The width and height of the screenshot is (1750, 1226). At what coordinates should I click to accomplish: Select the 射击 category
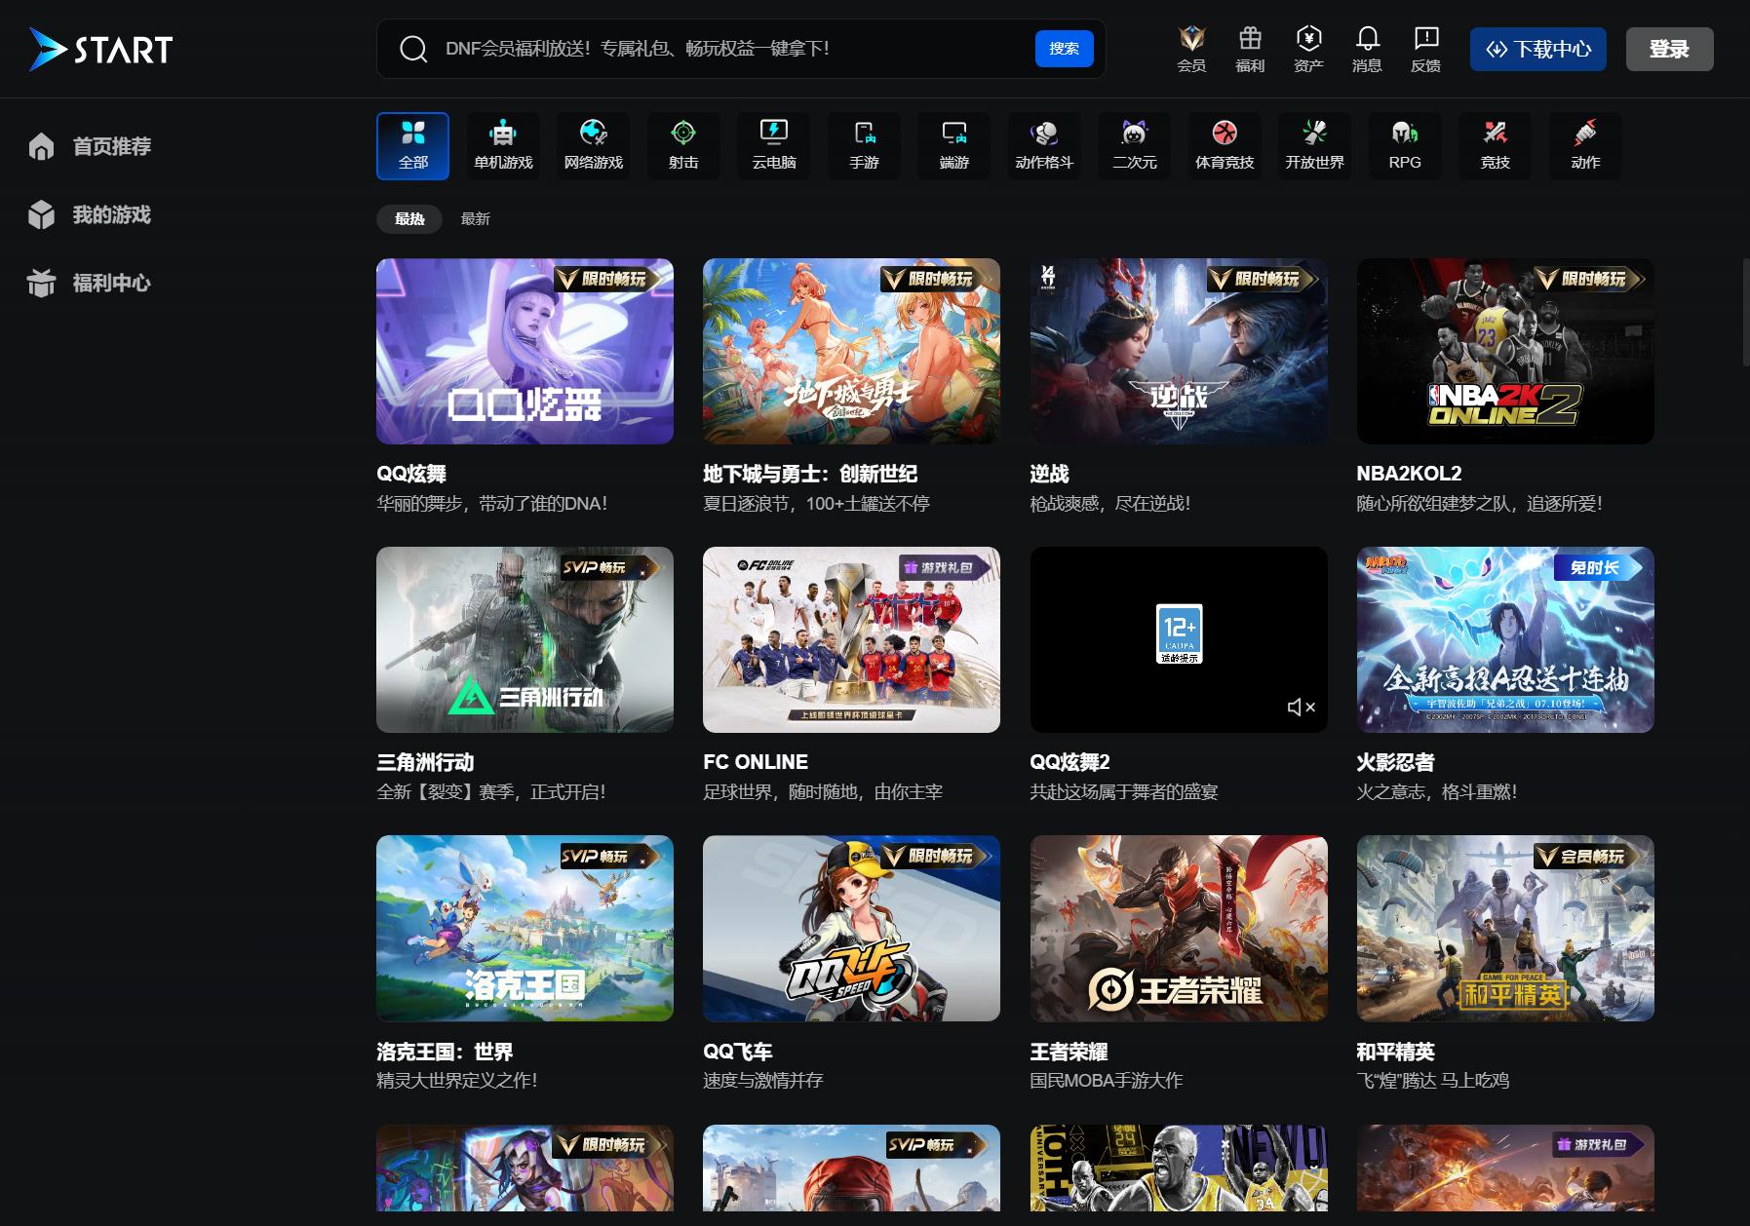[x=683, y=146]
